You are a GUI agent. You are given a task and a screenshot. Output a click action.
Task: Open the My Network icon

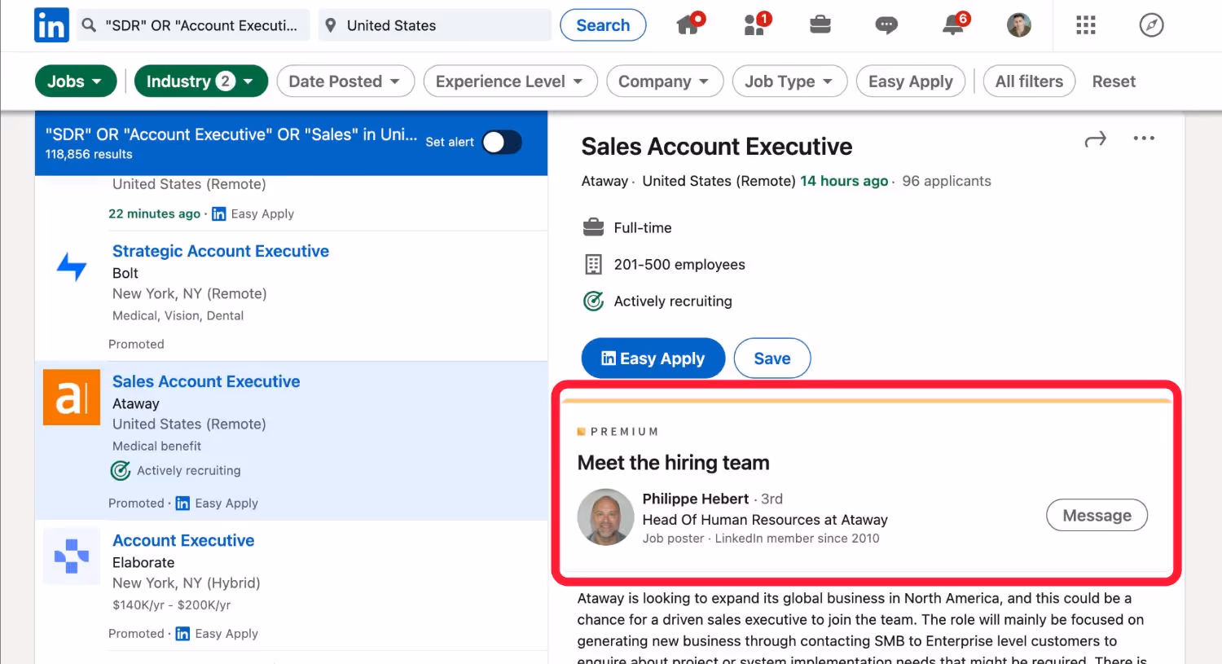pyautogui.click(x=755, y=24)
